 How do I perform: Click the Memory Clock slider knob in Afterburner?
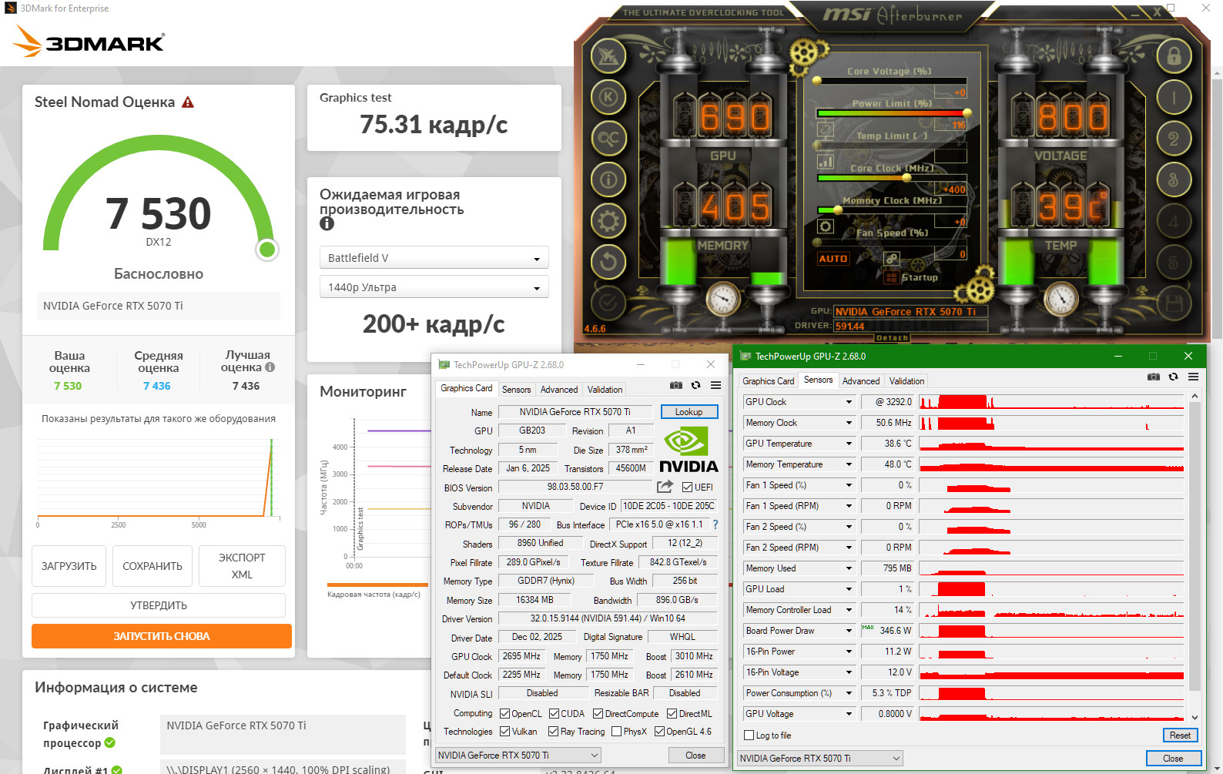838,210
